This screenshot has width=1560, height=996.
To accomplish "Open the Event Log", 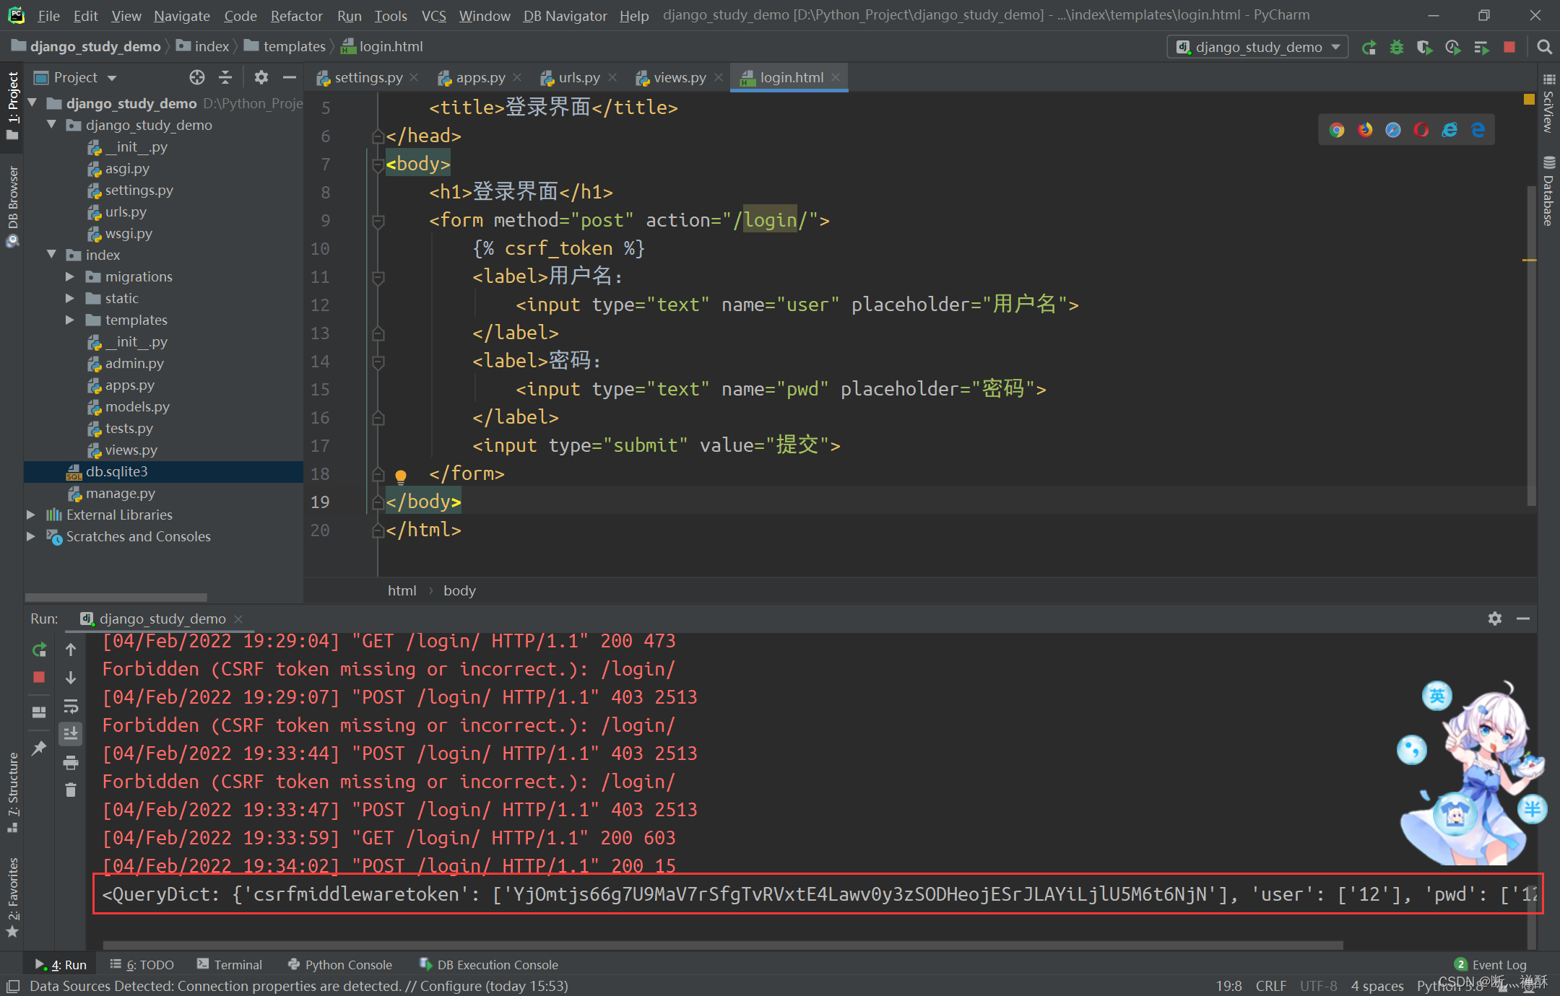I will pyautogui.click(x=1491, y=964).
